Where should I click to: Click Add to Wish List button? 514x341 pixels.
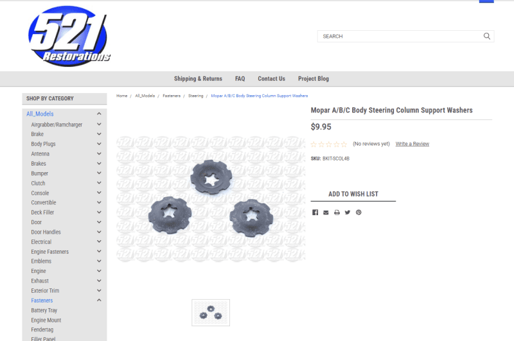(x=353, y=194)
